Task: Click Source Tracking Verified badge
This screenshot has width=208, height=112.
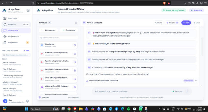Action: (174, 10)
